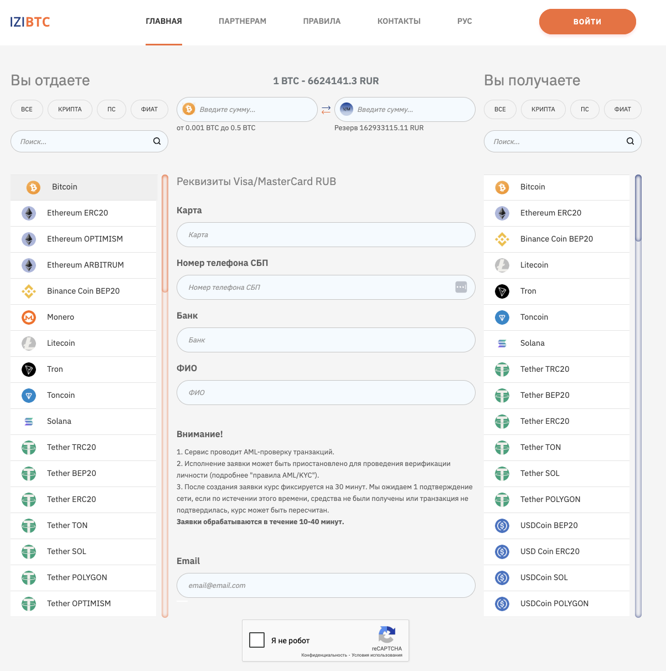Screen dimensions: 666x671
Task: Check the 'Я не робот' checkbox
Action: [257, 640]
